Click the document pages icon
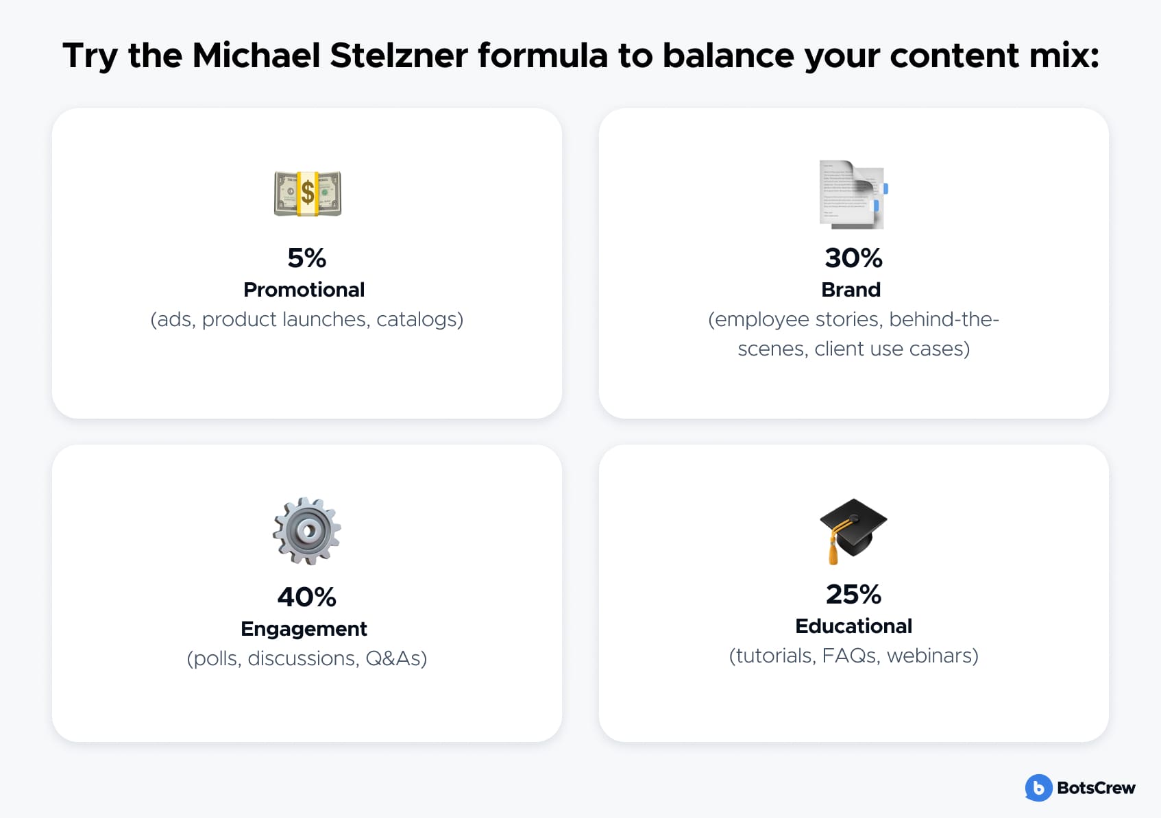This screenshot has height=818, width=1161. (x=853, y=194)
